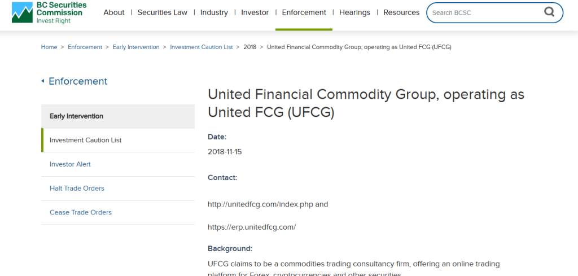Open the Resources menu

tap(401, 12)
